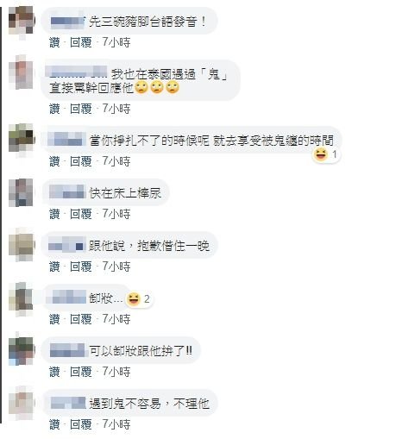Open the 7小時 timestamp under 快在床上棒尿
The image size is (408, 439).
(x=116, y=214)
